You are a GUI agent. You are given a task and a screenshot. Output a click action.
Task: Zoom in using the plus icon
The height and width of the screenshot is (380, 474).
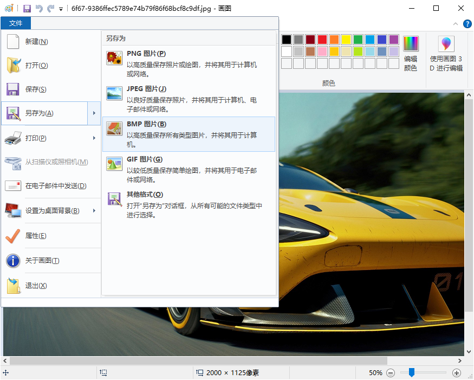457,372
